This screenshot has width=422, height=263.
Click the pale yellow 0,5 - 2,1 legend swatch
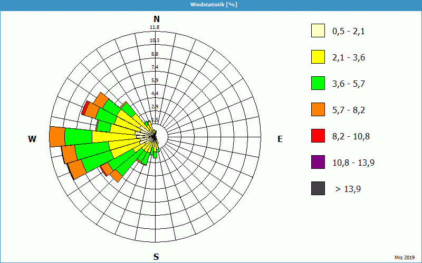point(318,31)
